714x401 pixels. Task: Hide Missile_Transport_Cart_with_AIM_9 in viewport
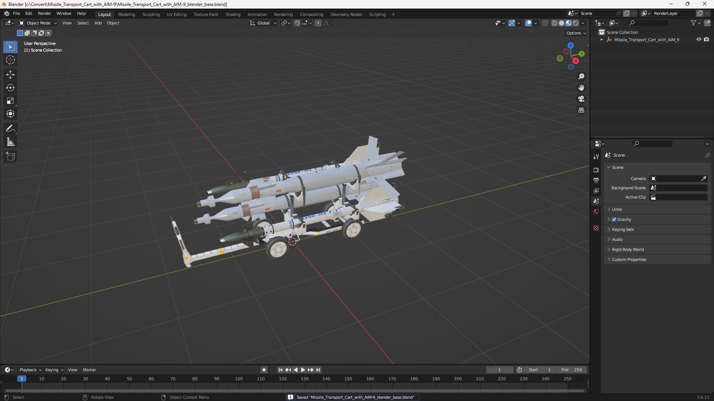click(x=699, y=39)
